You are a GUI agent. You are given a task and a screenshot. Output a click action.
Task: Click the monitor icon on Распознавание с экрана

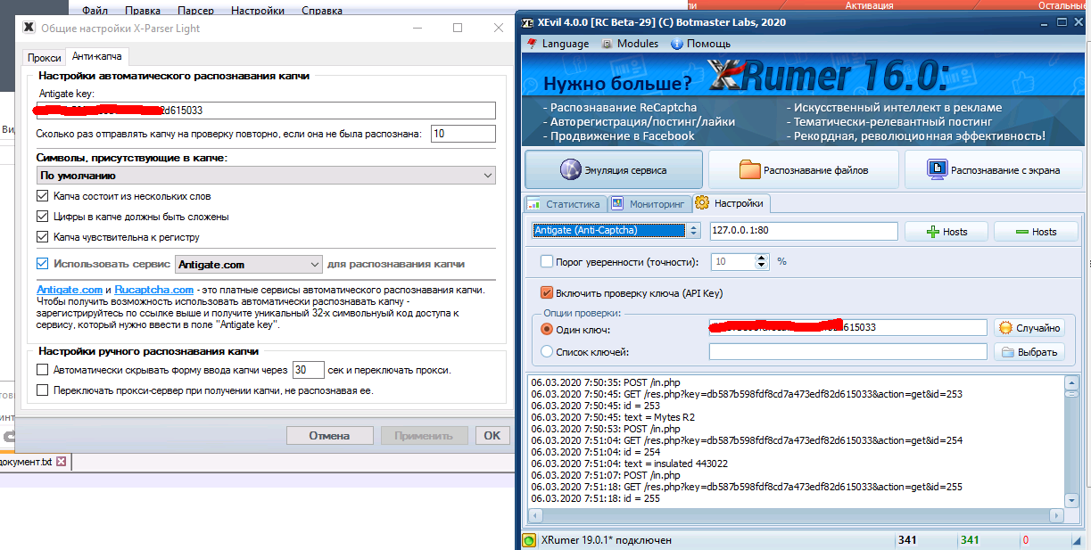(x=937, y=169)
